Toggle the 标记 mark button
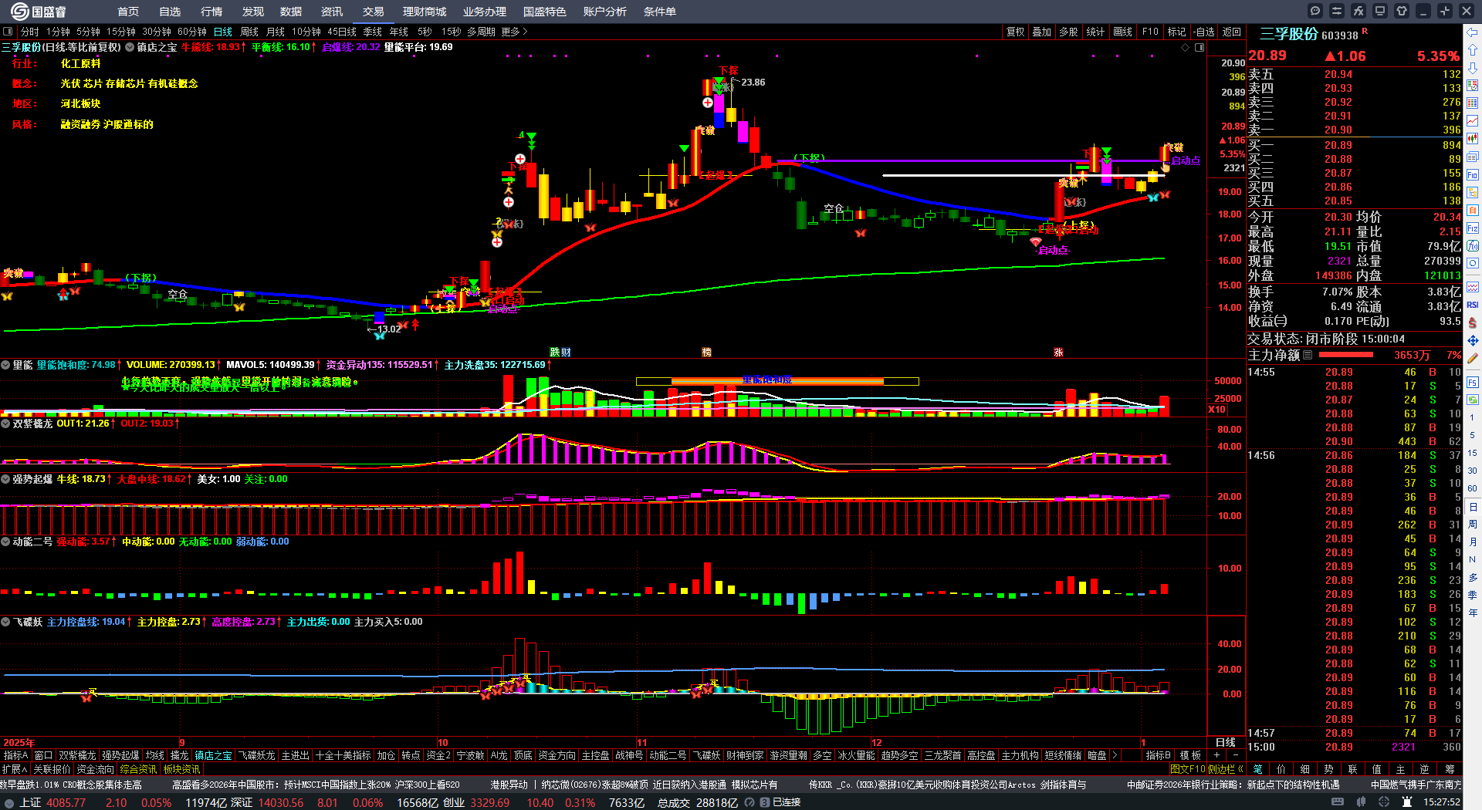This screenshot has height=810, width=1482. 1176,32
